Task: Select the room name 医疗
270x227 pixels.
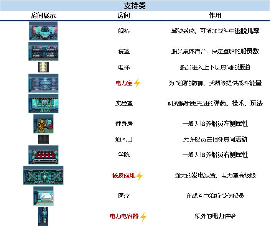Action: [124, 196]
